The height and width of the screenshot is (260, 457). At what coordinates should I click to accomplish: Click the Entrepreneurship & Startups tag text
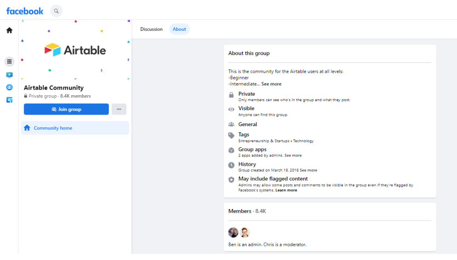click(264, 141)
